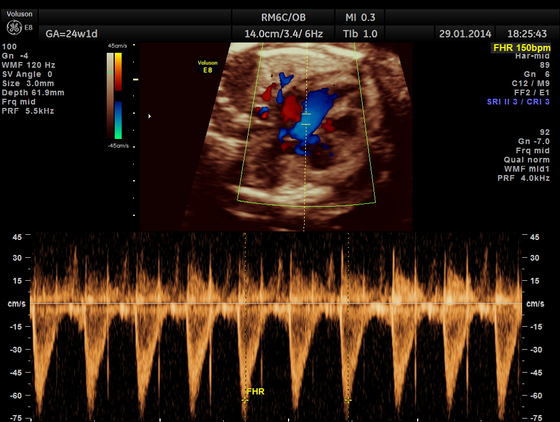Select the blue-green negative velocity color bar
This screenshot has width=560, height=422.
[118, 120]
